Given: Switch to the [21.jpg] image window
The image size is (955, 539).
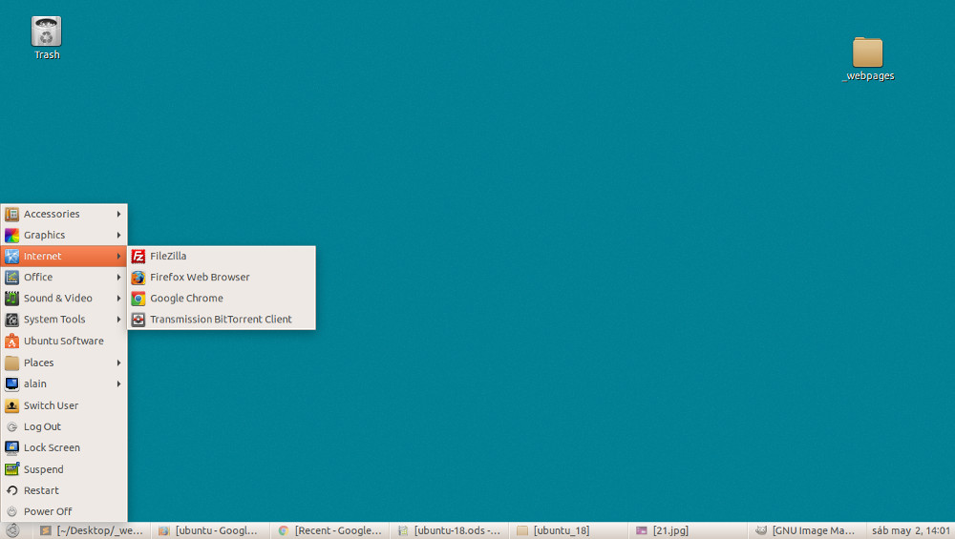Looking at the screenshot, I should pyautogui.click(x=687, y=530).
